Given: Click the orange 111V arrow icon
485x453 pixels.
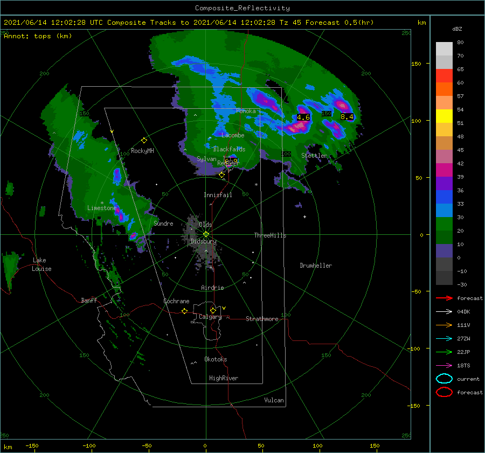Looking at the screenshot, I should pyautogui.click(x=444, y=325).
